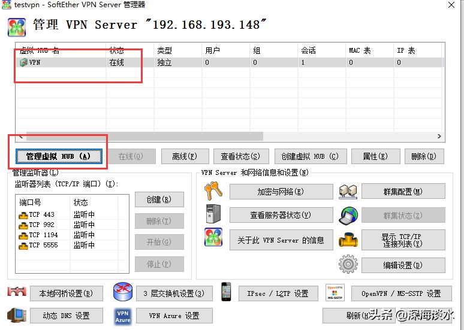Click the server tower icon beside 查看服务器状态
Image resolution: width=464 pixels, height=330 pixels.
[213, 214]
